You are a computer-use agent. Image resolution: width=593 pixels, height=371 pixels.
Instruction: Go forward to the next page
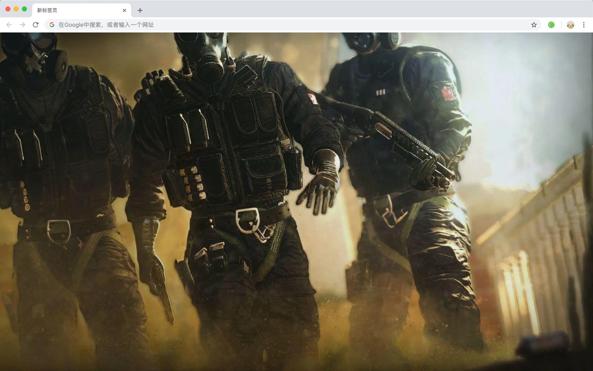click(x=22, y=25)
